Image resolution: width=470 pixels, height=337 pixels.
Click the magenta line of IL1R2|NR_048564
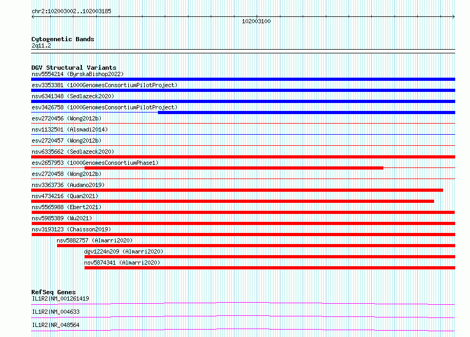(x=243, y=329)
